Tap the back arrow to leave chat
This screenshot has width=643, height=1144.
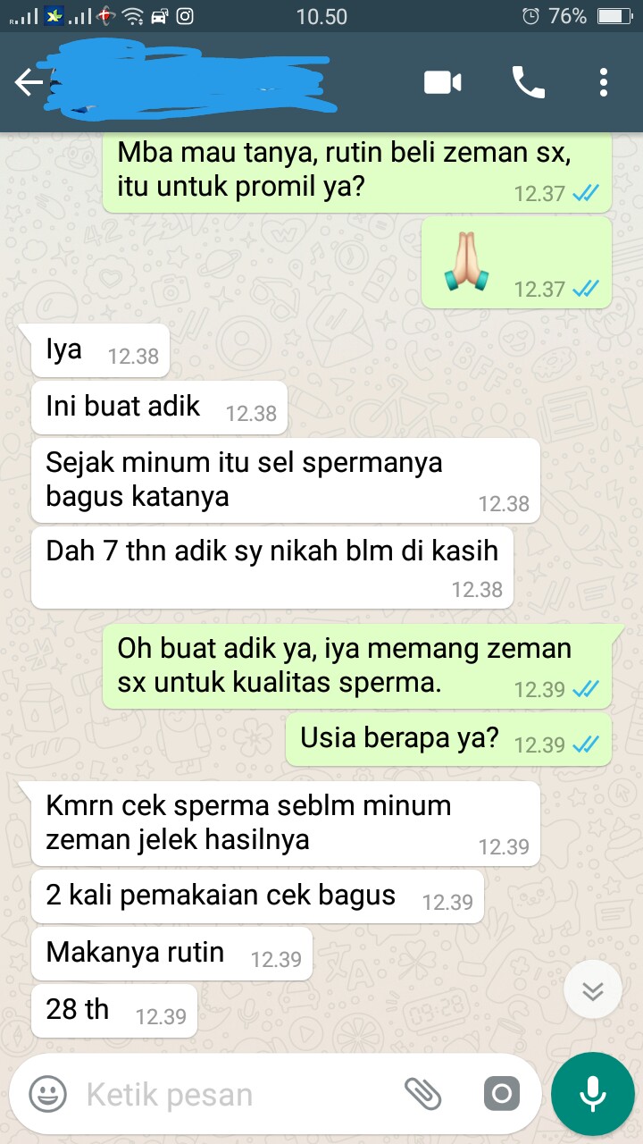29,83
